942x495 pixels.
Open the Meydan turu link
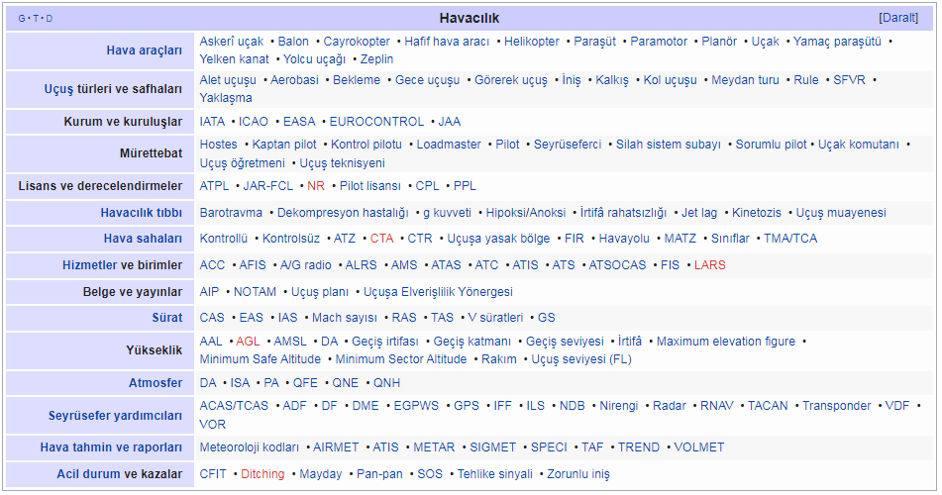click(x=745, y=80)
